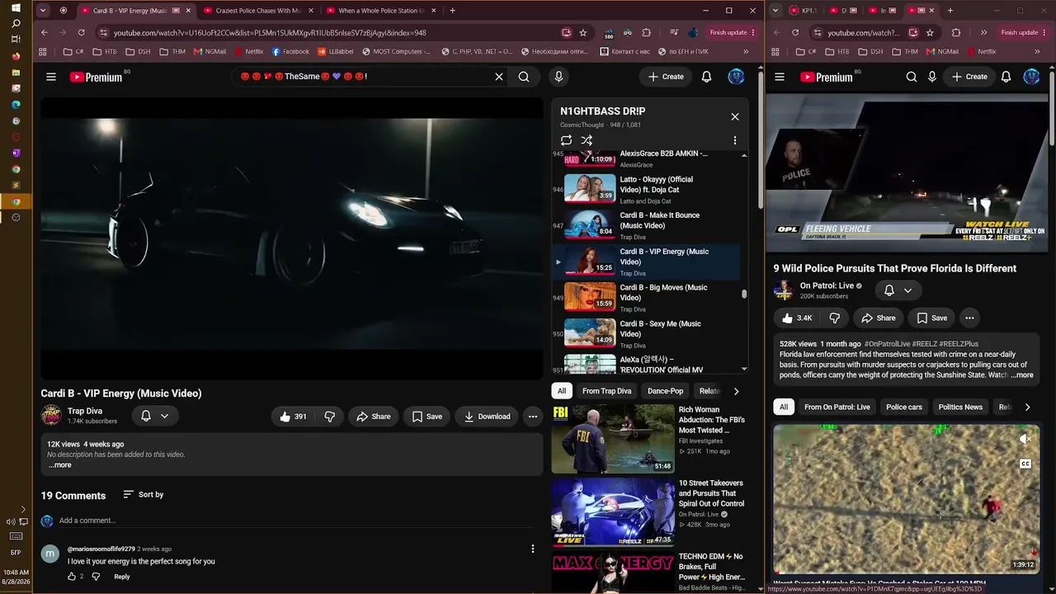Open more actions beside the Download button
Screen dimensions: 1056x594
[x=533, y=417]
